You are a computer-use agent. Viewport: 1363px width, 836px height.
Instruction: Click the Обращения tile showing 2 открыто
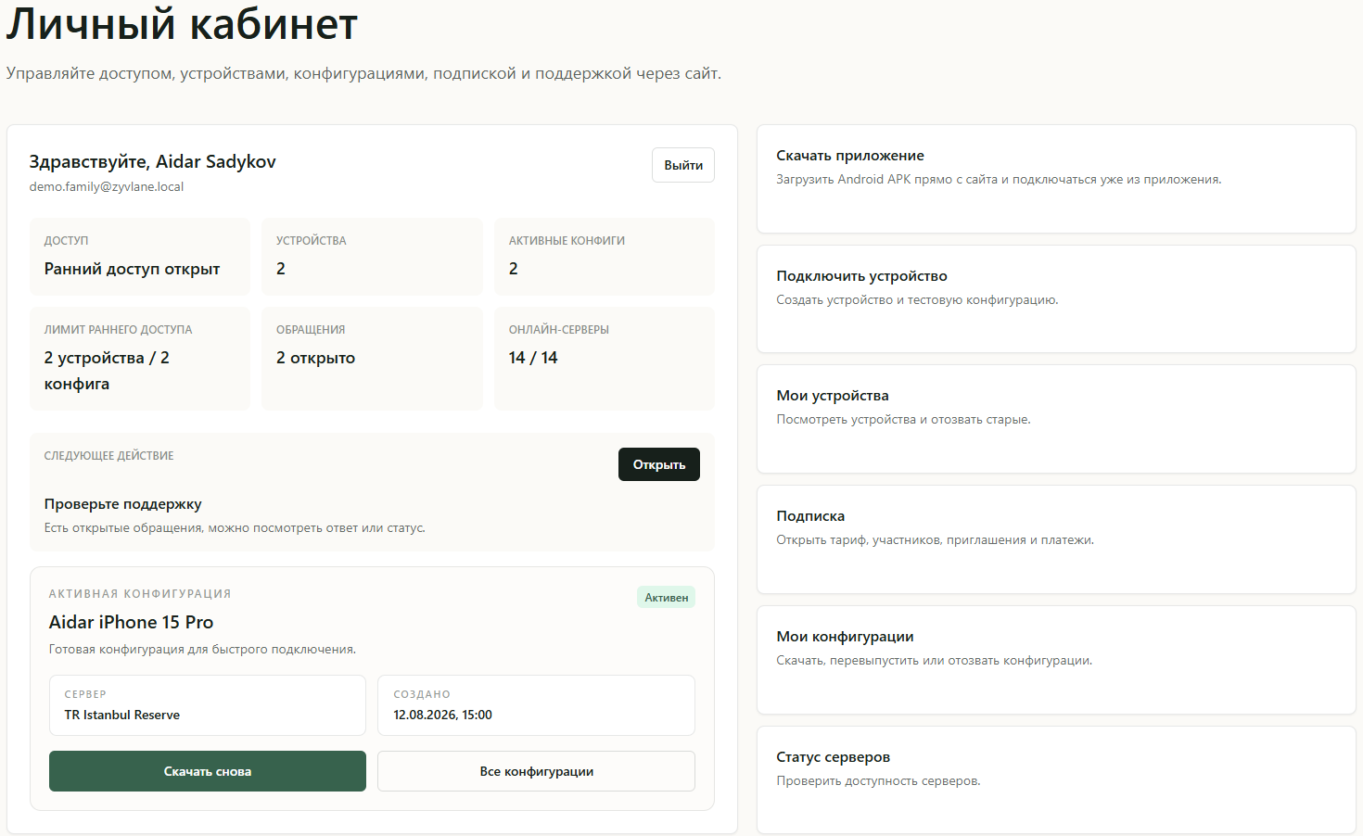coord(372,359)
